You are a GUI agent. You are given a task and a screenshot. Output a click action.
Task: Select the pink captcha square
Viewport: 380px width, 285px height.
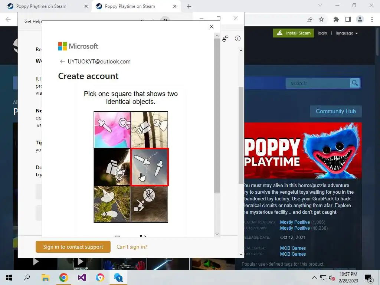click(x=112, y=130)
